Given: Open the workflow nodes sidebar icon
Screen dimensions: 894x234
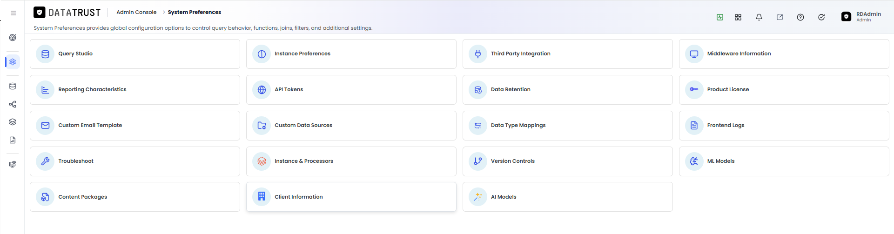Looking at the screenshot, I should pos(13,104).
